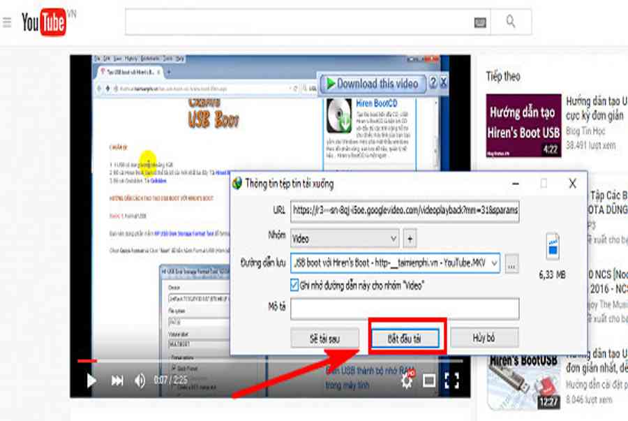628x421 pixels.
Task: Click the Hiren BootCD disc icon in video
Action: coord(339,116)
